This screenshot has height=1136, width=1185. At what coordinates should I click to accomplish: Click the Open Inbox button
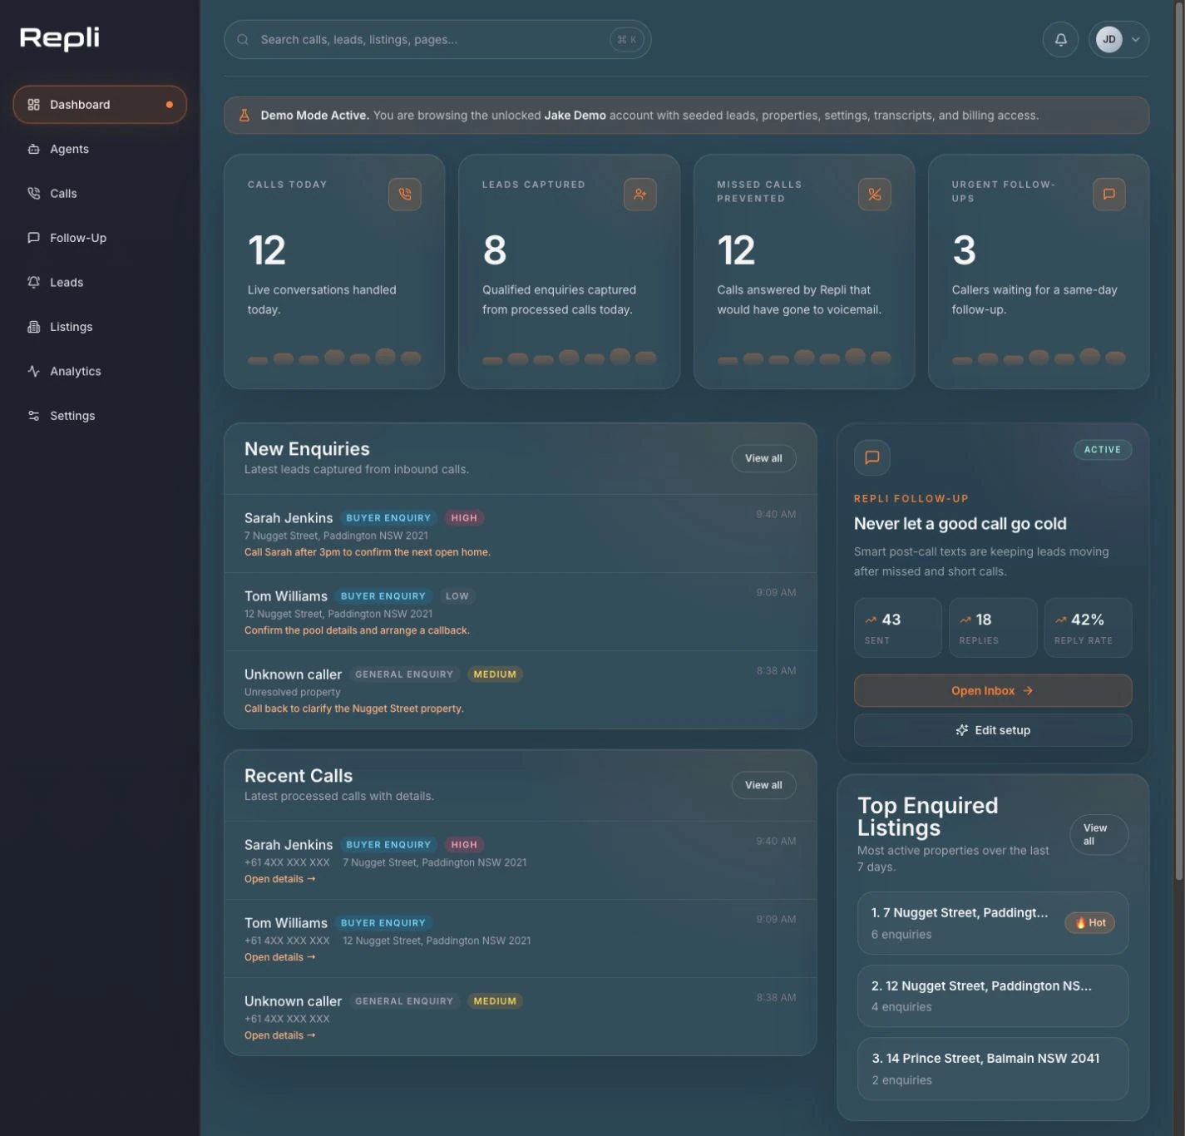click(x=993, y=691)
